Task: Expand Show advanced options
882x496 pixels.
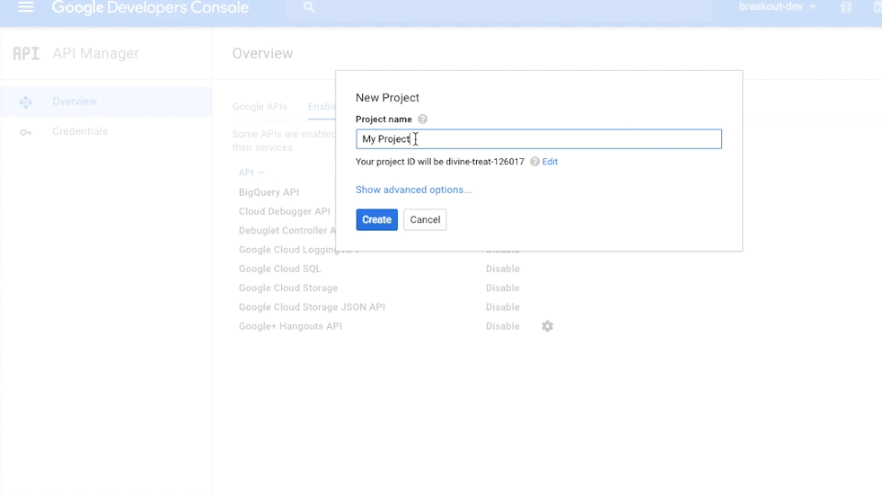Action: pyautogui.click(x=413, y=189)
